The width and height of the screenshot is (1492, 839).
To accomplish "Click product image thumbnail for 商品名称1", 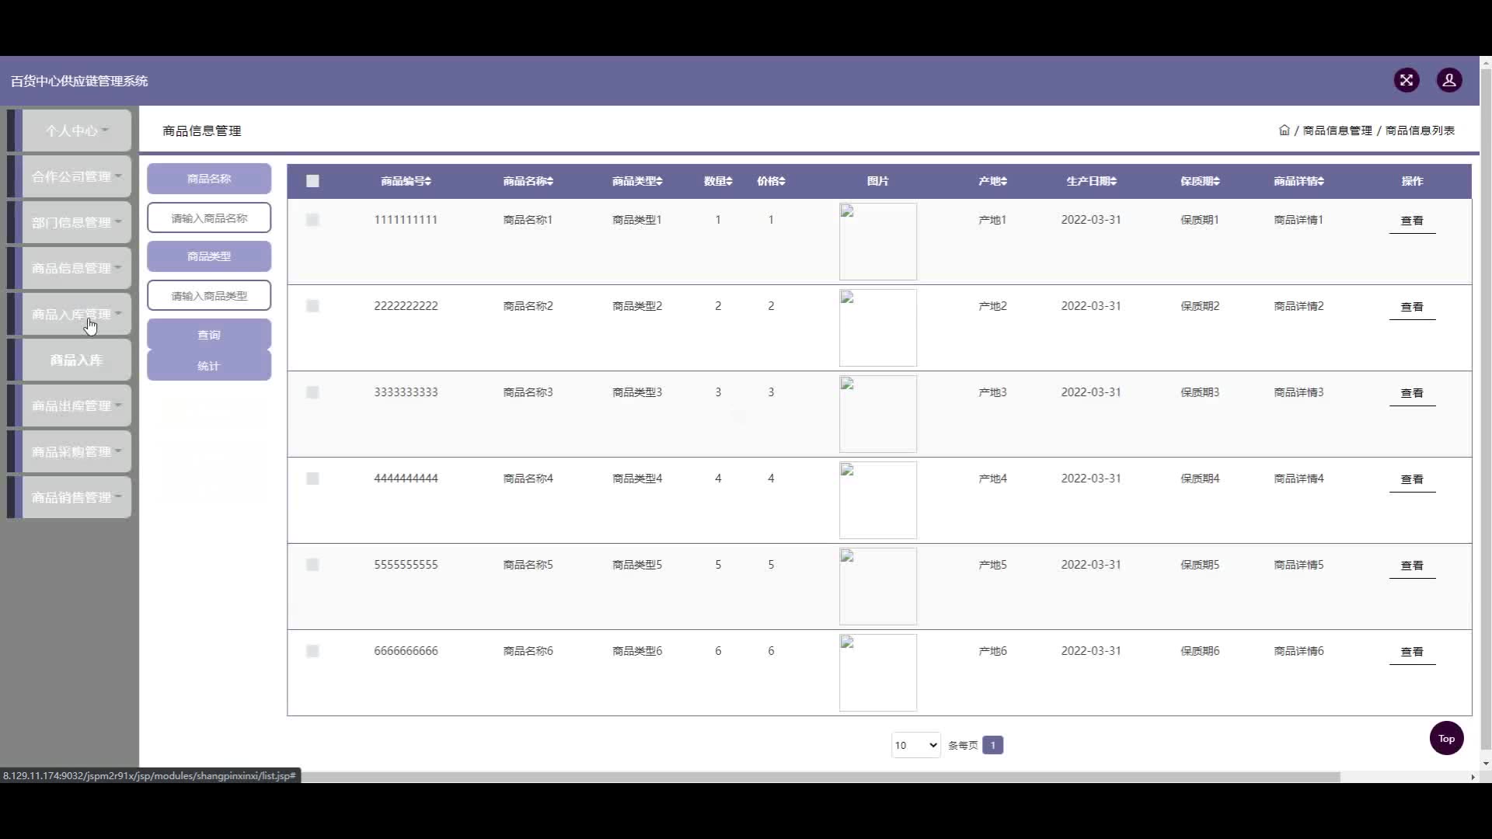I will pyautogui.click(x=878, y=242).
